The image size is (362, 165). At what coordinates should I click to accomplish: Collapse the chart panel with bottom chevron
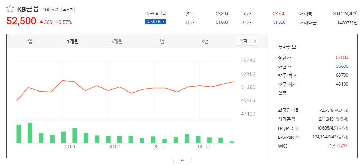(x=182, y=160)
